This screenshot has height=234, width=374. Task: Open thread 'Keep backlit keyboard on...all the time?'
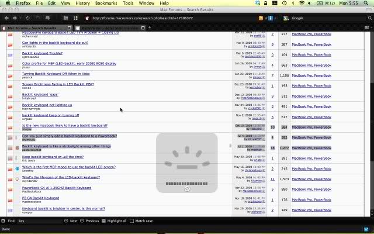[x=53, y=157]
